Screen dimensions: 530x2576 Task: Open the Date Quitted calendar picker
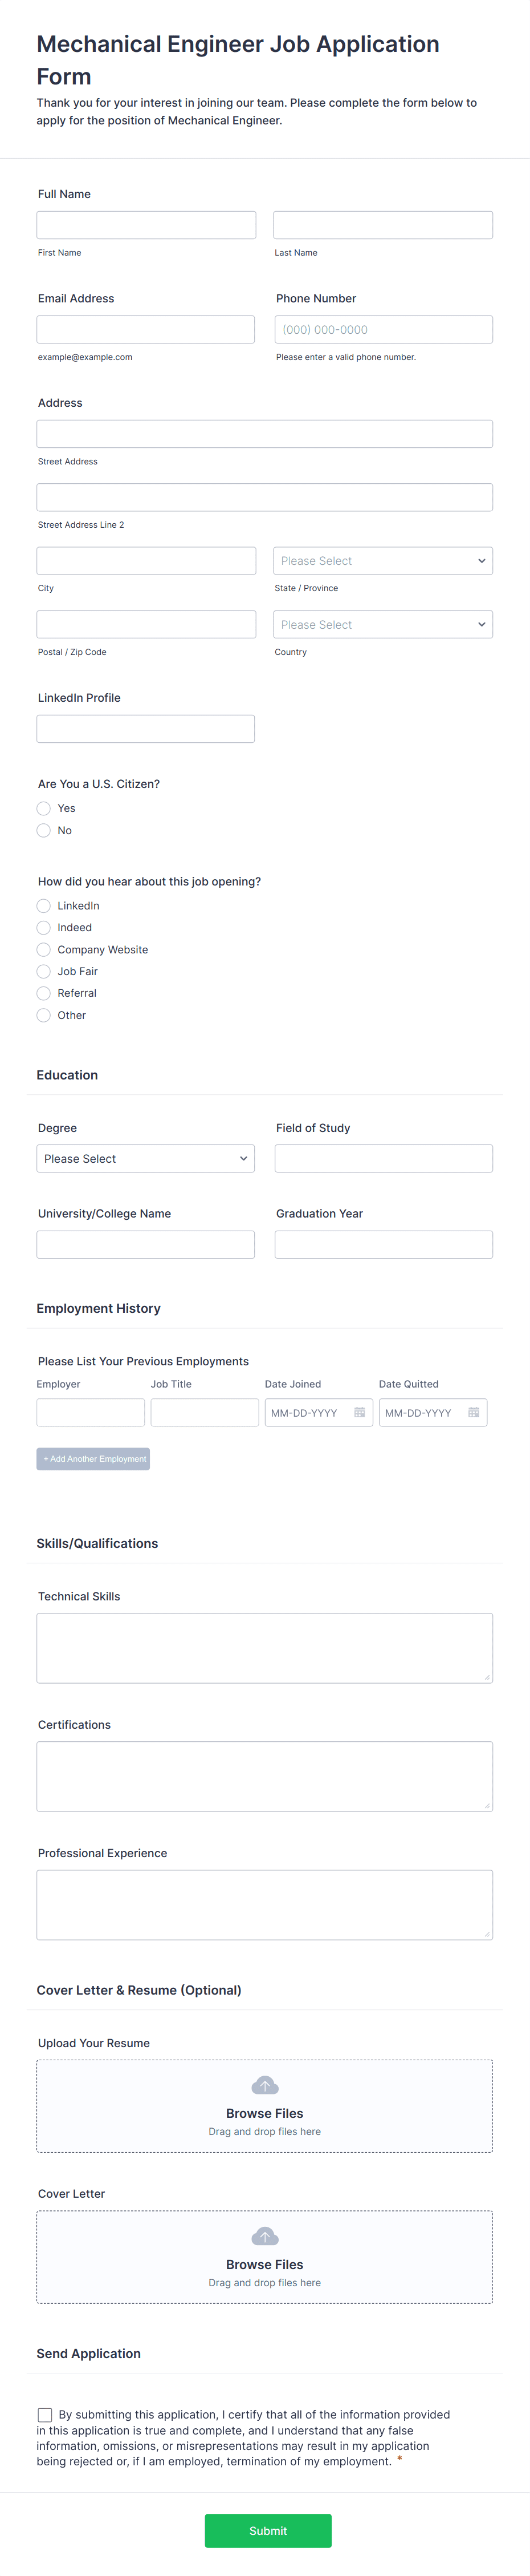click(x=474, y=1412)
